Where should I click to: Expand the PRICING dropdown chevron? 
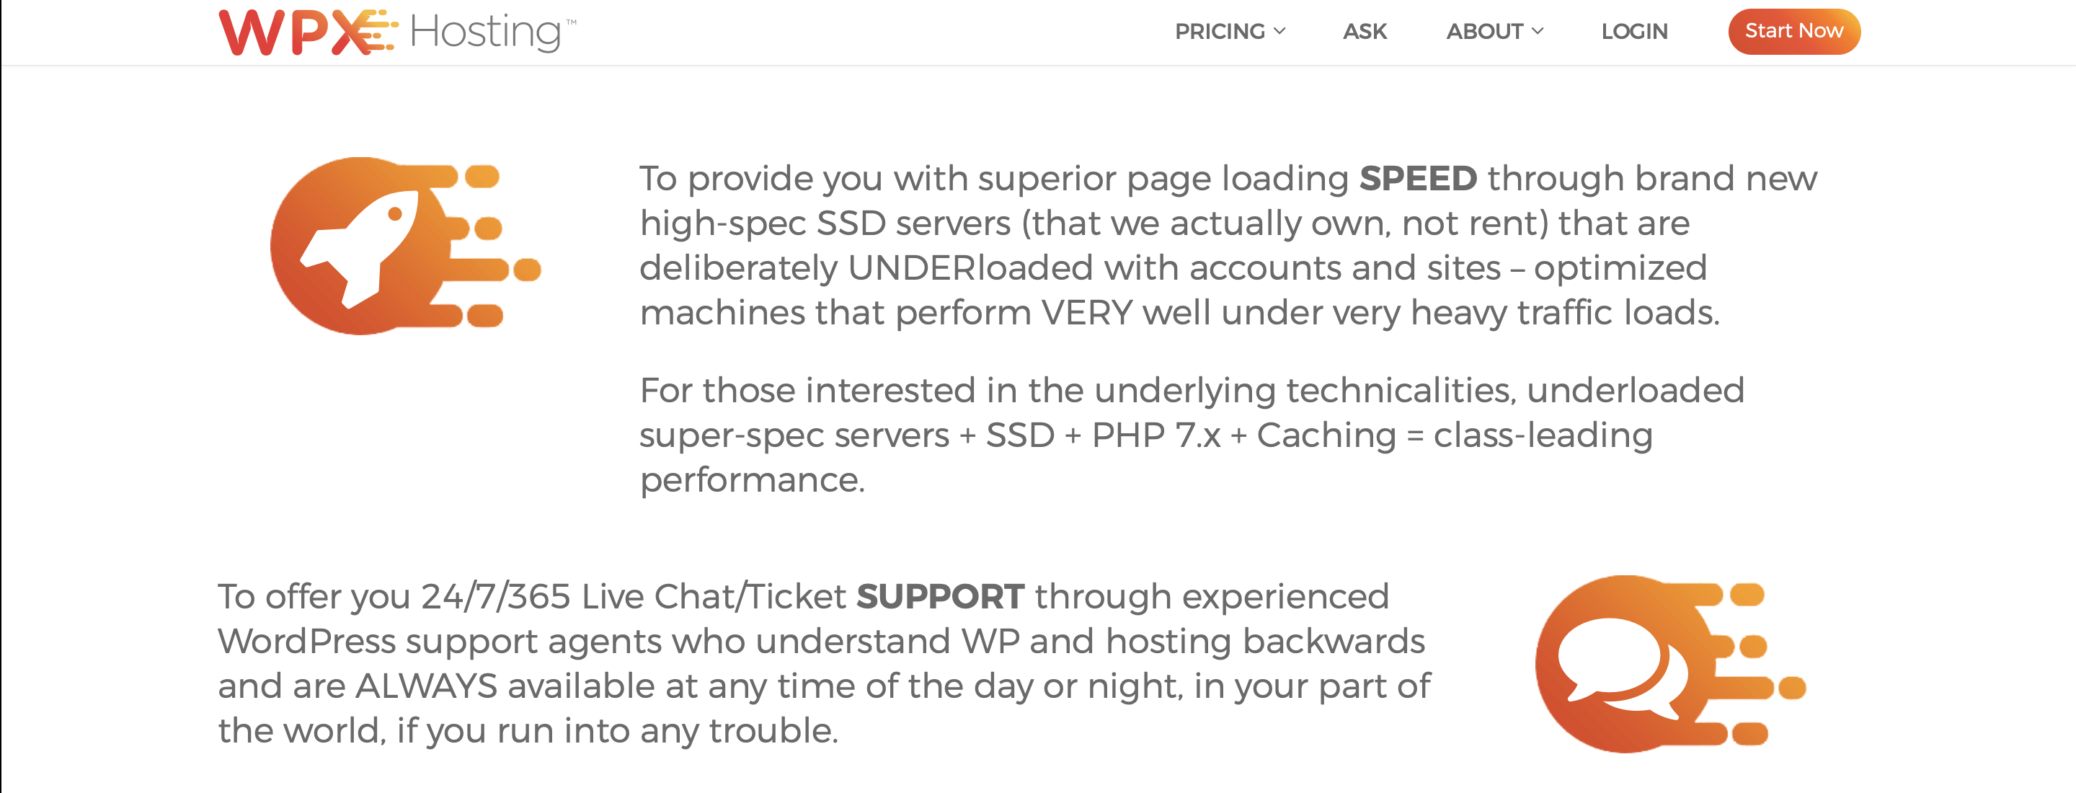click(1279, 32)
